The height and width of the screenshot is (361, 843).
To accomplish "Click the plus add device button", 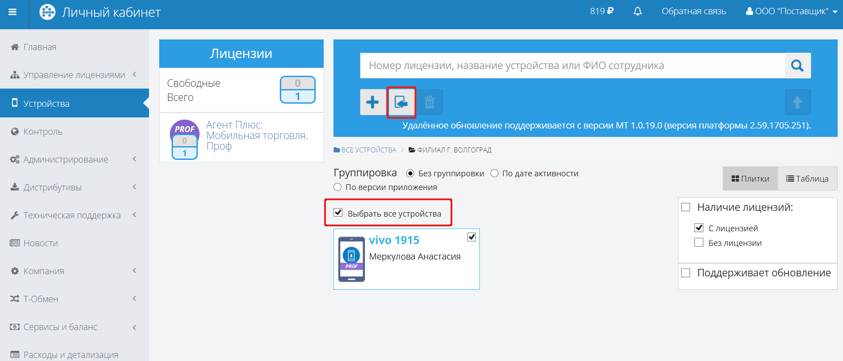I will [x=372, y=102].
